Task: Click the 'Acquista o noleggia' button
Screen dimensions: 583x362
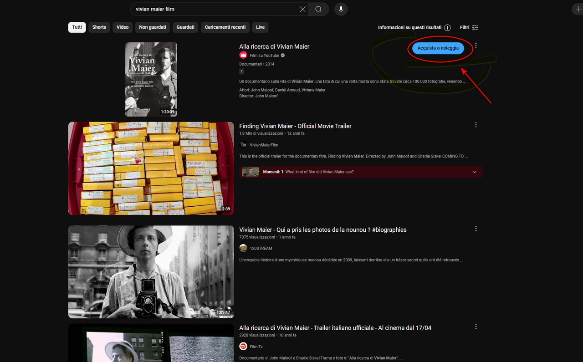Action: (438, 48)
